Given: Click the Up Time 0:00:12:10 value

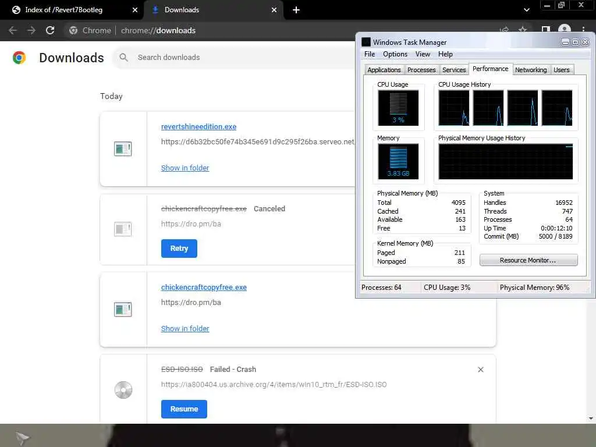Looking at the screenshot, I should pos(556,228).
